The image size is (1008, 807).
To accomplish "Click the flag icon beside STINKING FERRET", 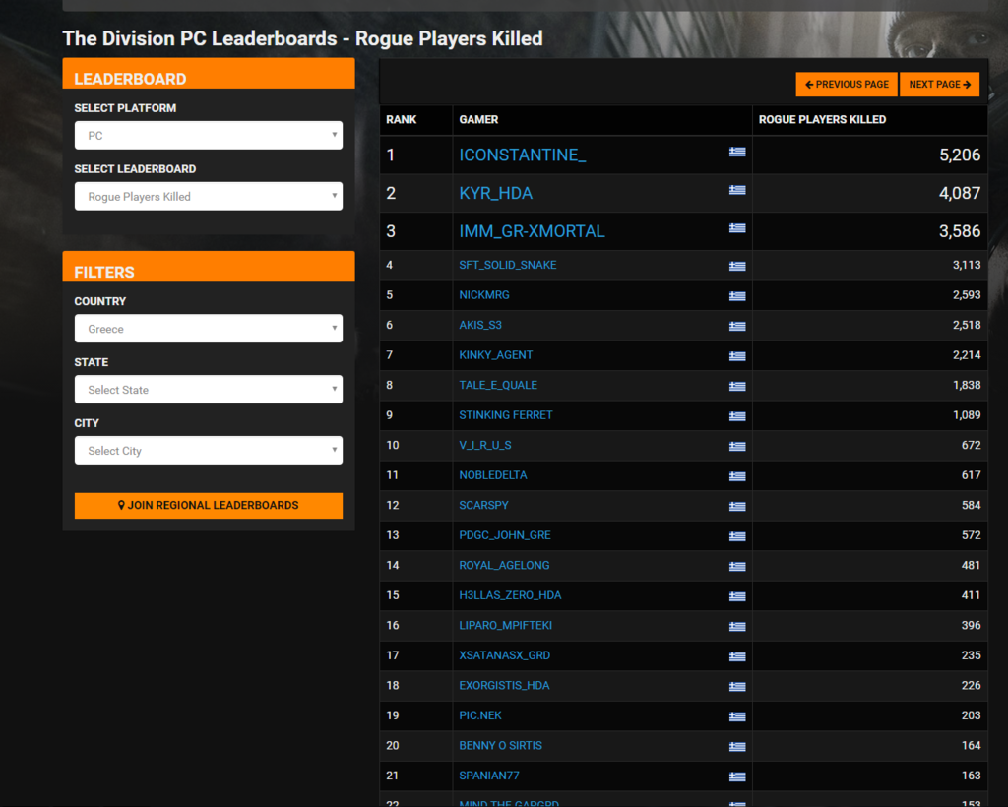I will [x=736, y=416].
